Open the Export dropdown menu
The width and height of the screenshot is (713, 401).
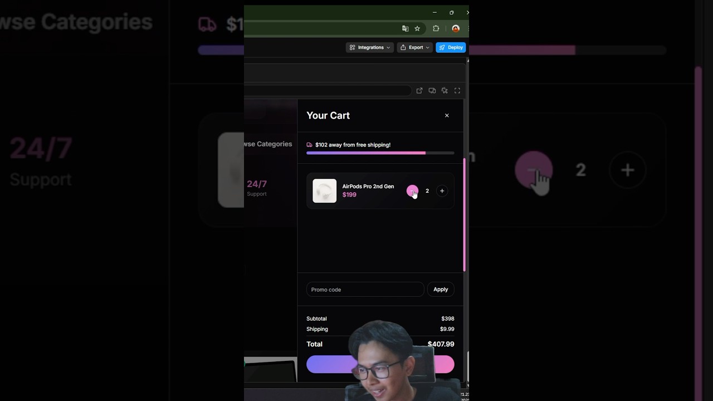415,47
